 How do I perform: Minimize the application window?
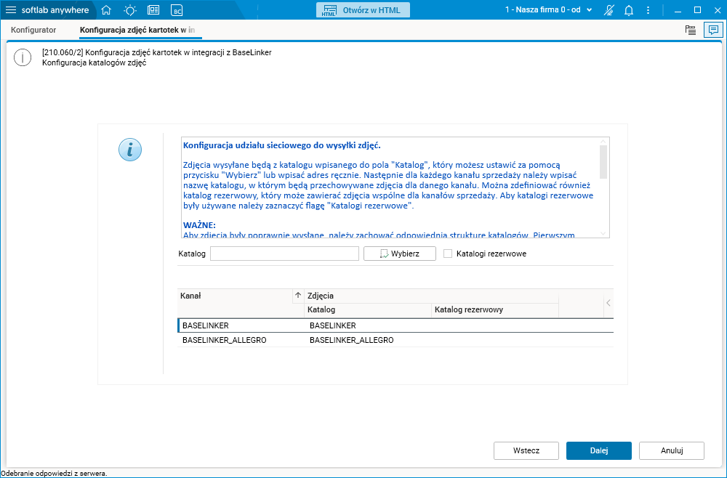click(x=677, y=9)
